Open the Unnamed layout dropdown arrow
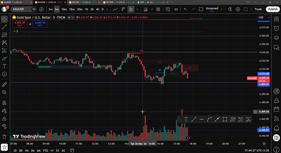This screenshot has width=281, height=153. pyautogui.click(x=222, y=9)
